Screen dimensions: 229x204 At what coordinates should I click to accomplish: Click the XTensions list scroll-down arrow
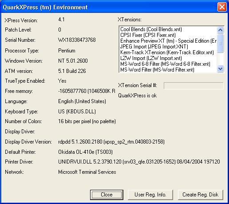coord(220,69)
